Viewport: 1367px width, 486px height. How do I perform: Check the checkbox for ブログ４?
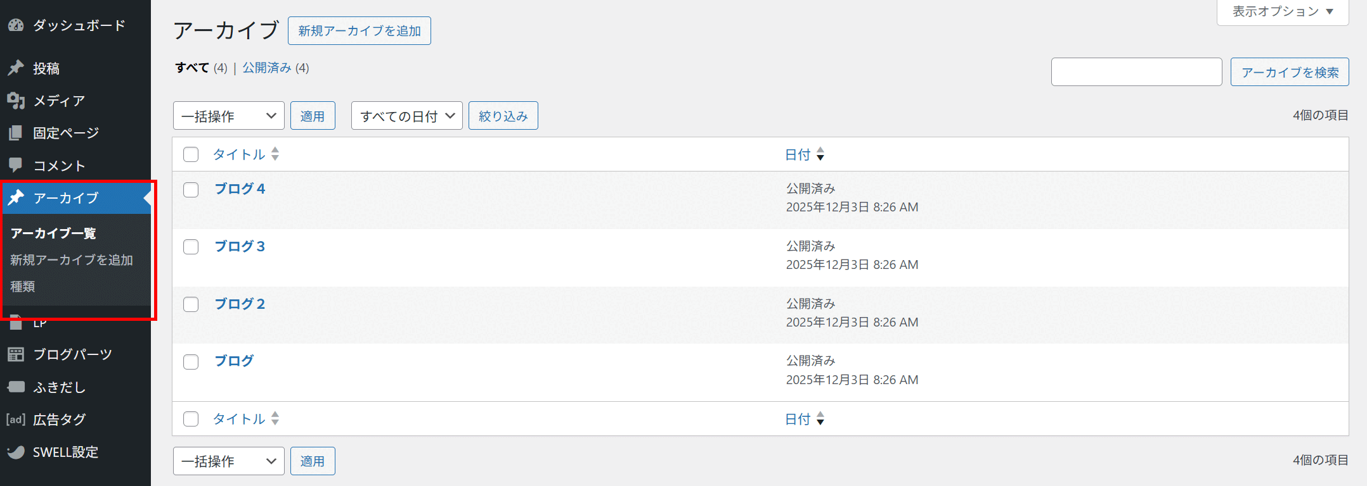coord(191,190)
